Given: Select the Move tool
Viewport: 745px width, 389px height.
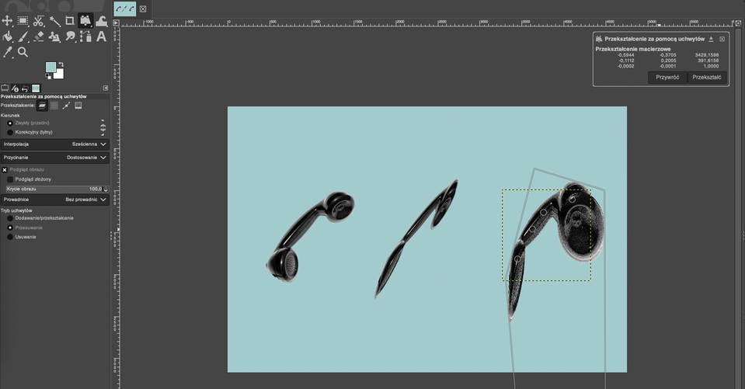Looking at the screenshot, I should (x=8, y=21).
